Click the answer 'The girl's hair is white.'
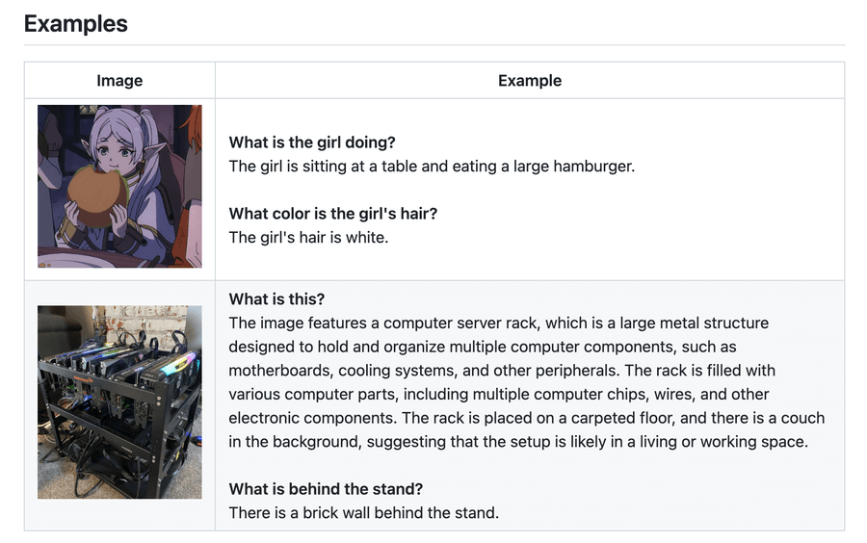This screenshot has height=543, width=867. pyautogui.click(x=308, y=238)
